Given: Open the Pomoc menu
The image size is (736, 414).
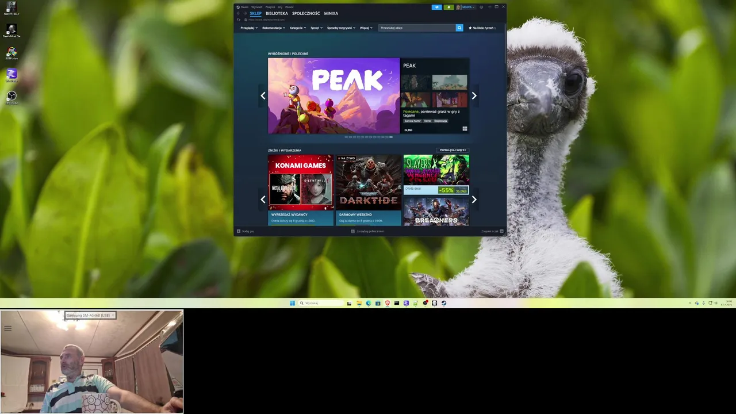Looking at the screenshot, I should pos(289,7).
